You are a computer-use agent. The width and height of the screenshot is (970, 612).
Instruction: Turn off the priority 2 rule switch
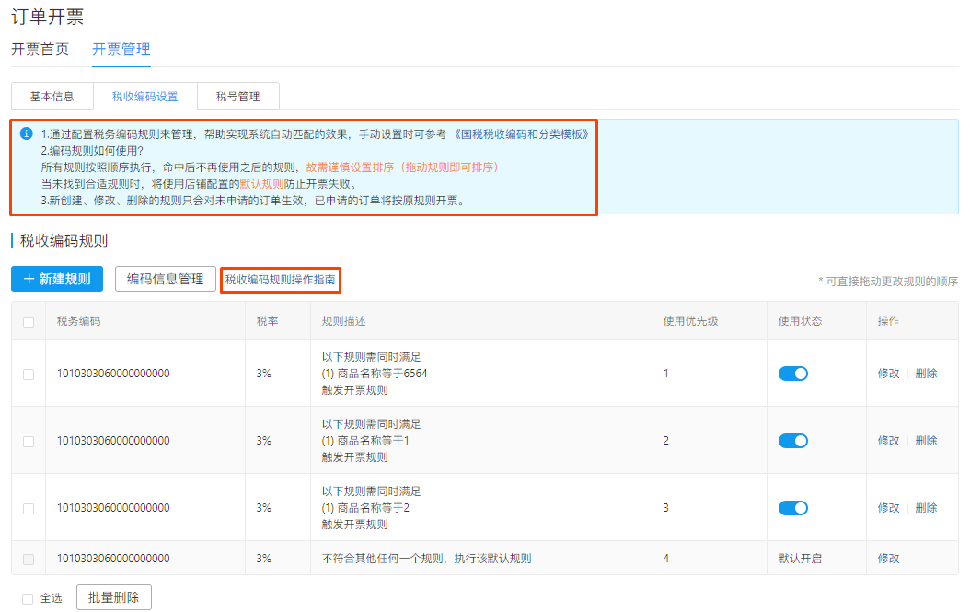[792, 441]
